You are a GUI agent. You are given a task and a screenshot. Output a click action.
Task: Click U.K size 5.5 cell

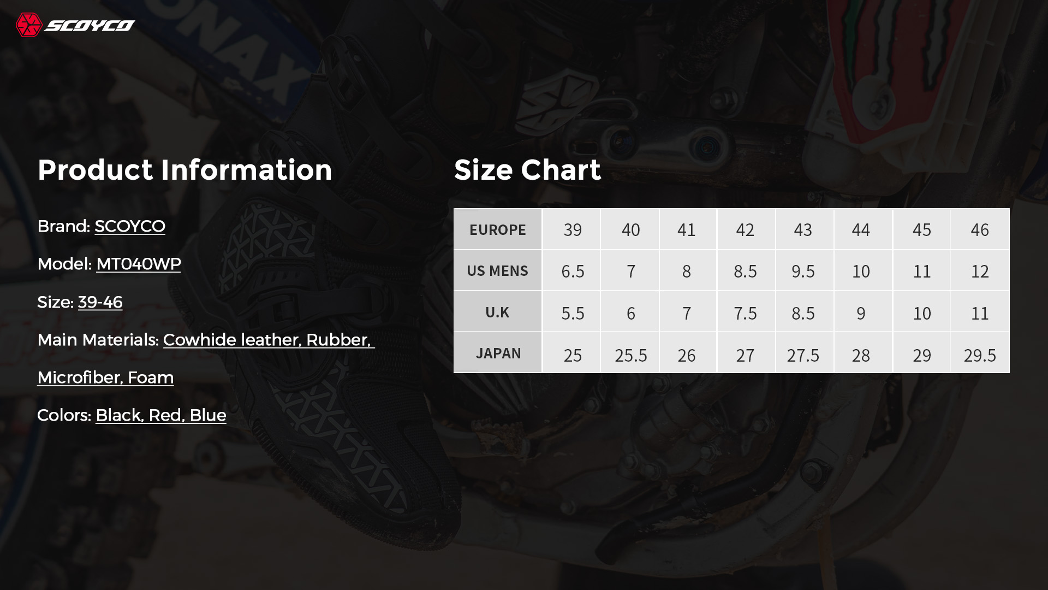pos(572,311)
